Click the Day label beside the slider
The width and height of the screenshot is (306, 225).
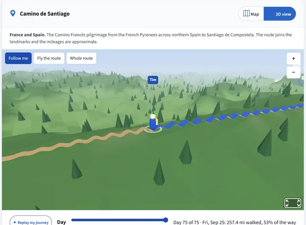[x=62, y=222]
